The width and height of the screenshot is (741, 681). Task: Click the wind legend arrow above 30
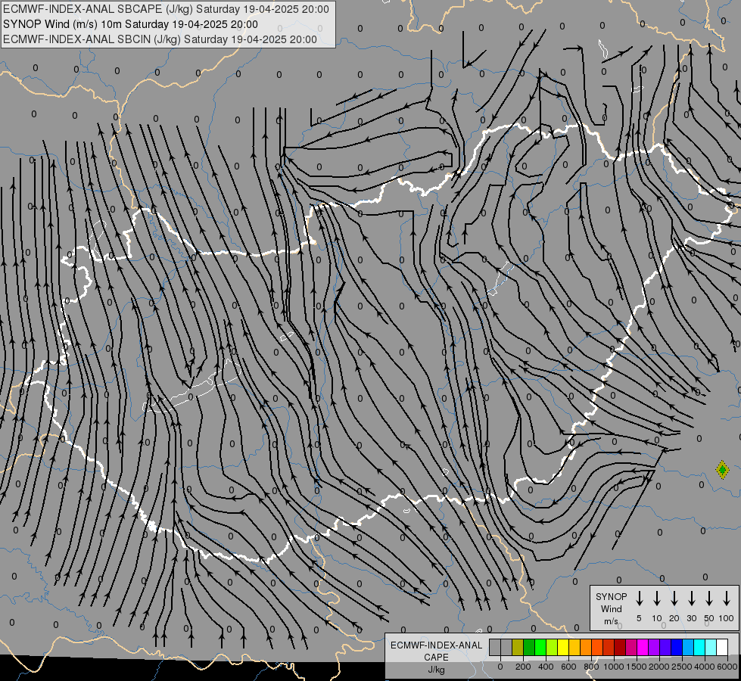pos(691,599)
